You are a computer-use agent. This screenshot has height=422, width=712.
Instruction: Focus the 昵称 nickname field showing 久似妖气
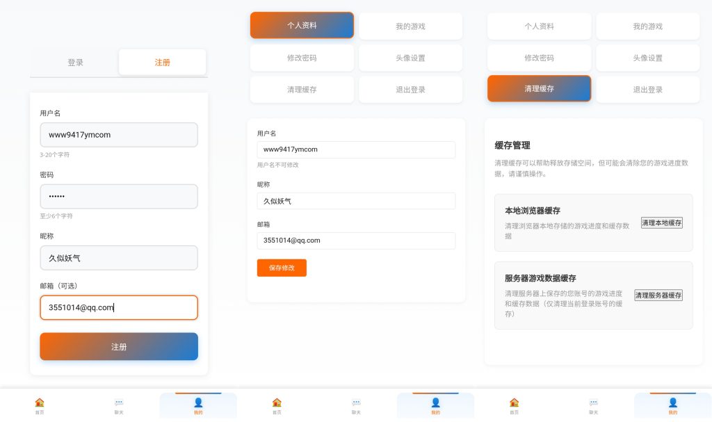coord(356,201)
